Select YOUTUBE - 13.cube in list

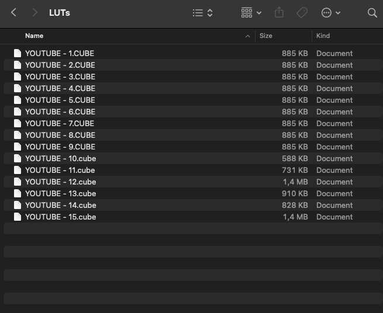[x=60, y=193]
